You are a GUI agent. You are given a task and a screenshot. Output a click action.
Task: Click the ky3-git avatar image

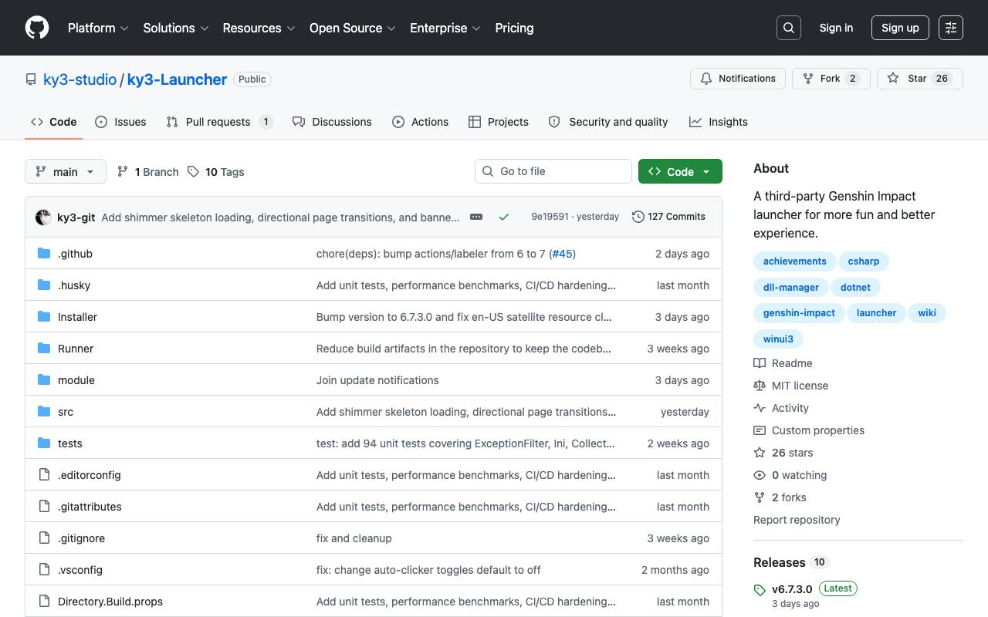pyautogui.click(x=43, y=217)
